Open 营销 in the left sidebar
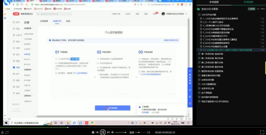The height and width of the screenshot is (135, 266). [16, 61]
